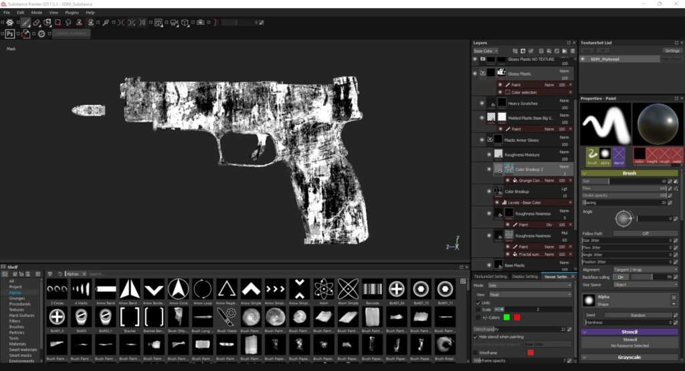
Task: Adjust the brush Size slider
Action: [x=624, y=181]
